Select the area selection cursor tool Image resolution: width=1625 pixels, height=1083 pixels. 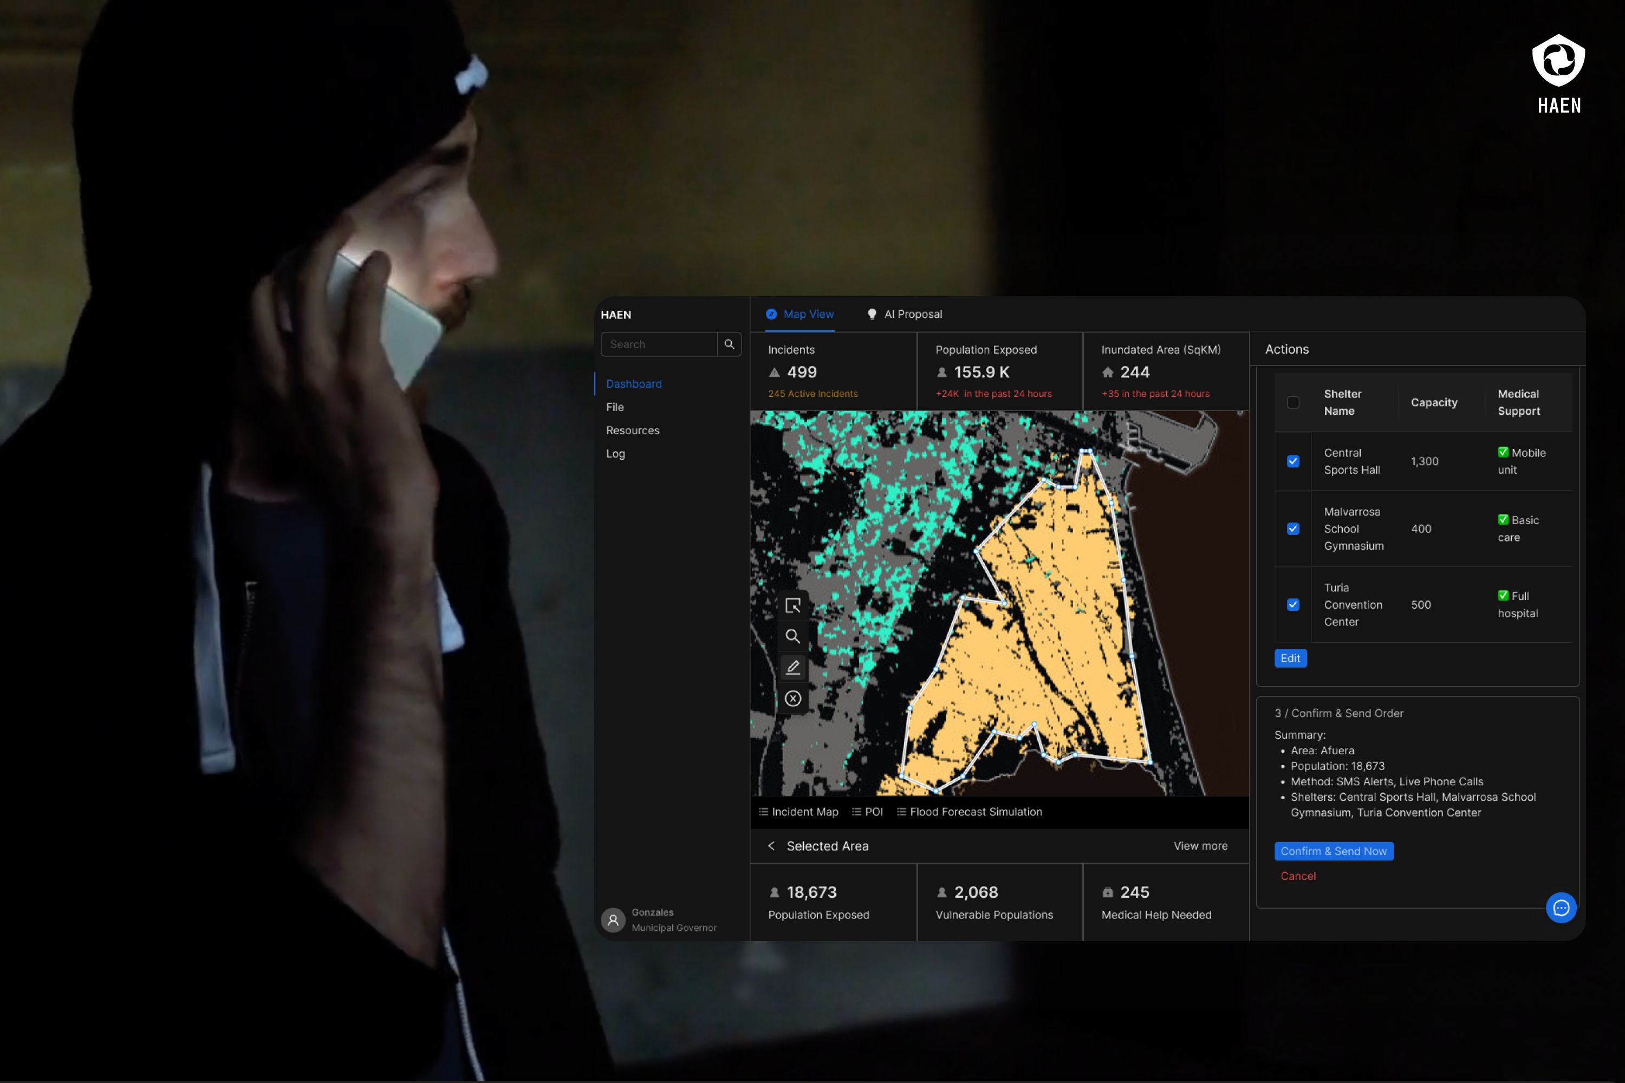coord(792,606)
